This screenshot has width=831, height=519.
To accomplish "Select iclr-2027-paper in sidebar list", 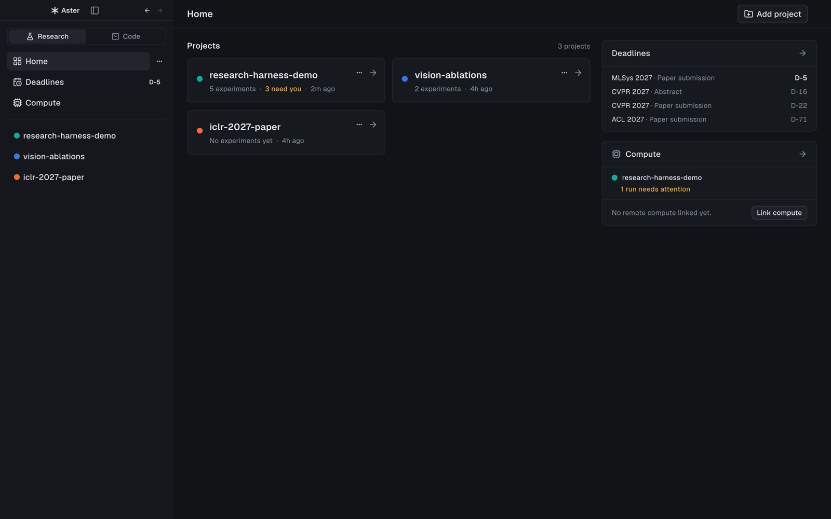I will (x=86, y=177).
